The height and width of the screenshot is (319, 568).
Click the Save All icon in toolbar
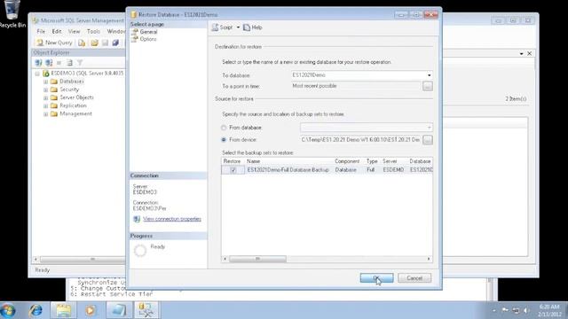(115, 43)
